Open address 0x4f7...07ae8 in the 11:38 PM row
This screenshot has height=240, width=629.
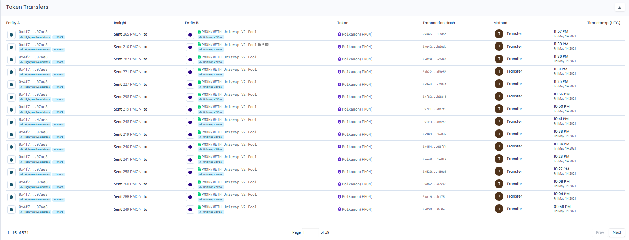click(33, 45)
